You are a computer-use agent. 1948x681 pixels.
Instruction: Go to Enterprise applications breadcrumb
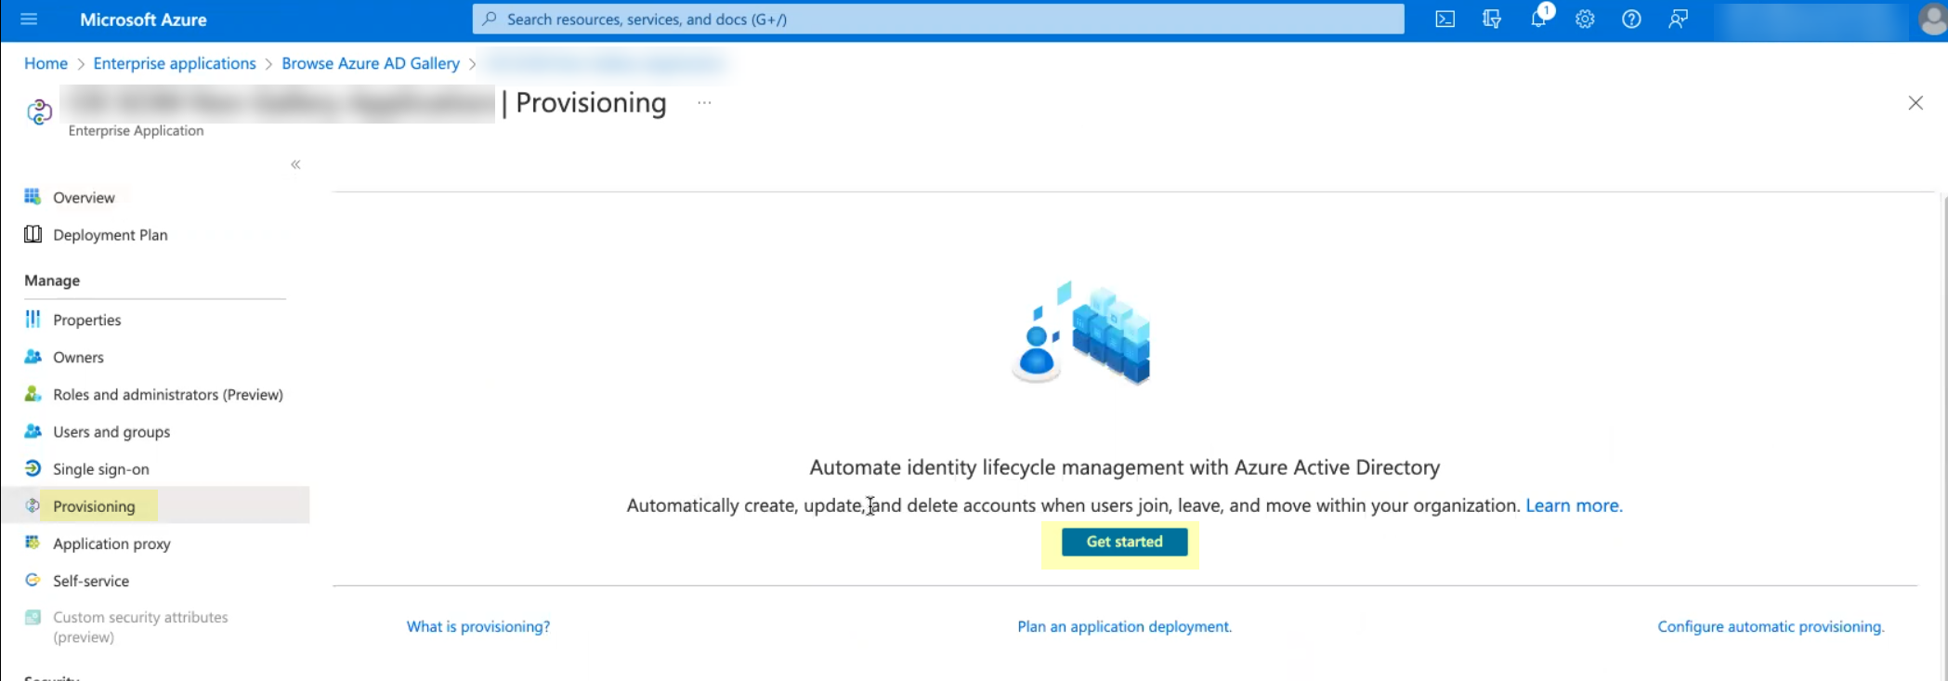coord(175,63)
